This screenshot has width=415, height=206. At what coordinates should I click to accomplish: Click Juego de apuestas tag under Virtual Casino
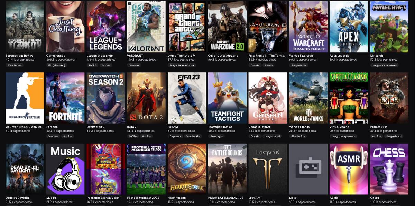[343, 136]
